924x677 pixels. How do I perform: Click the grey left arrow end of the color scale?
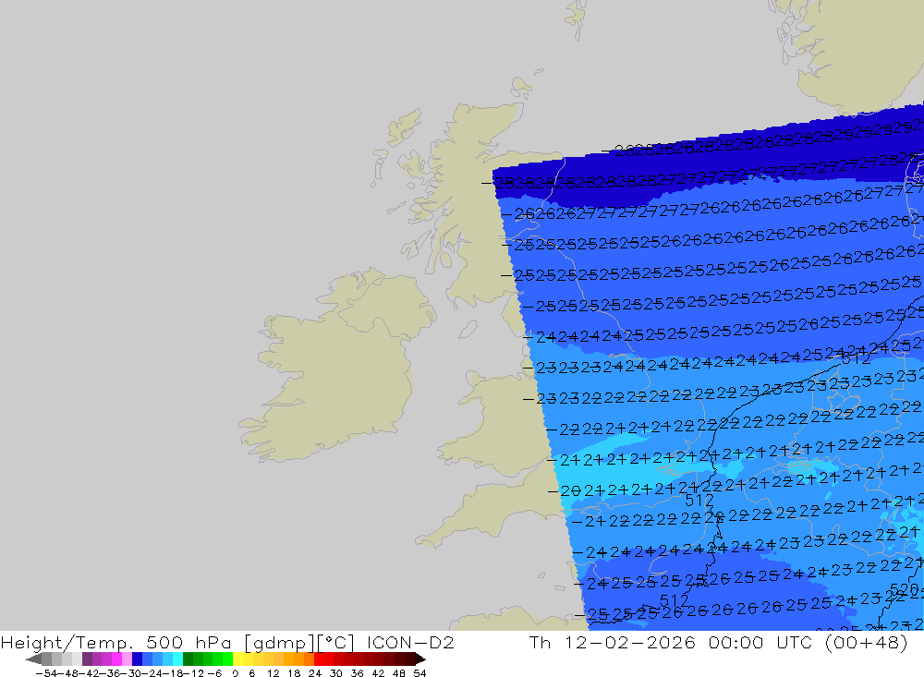click(x=33, y=659)
